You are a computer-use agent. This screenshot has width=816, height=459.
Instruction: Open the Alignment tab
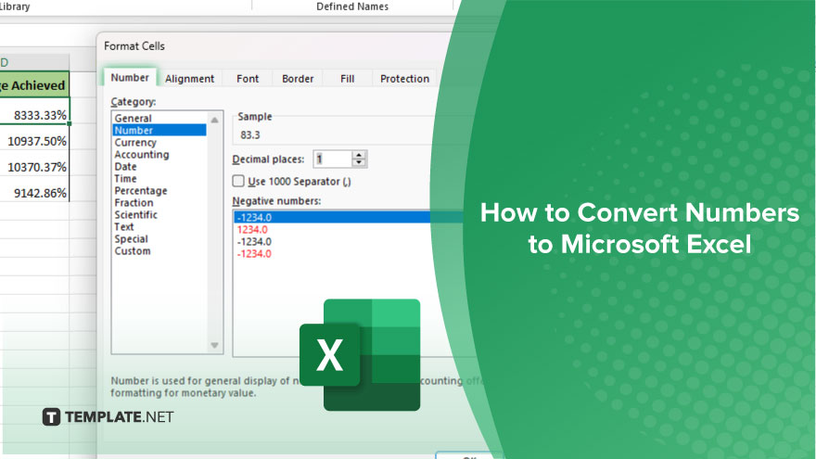(x=189, y=79)
